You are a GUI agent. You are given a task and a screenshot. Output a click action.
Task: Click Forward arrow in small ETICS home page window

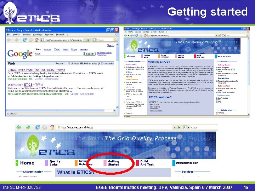(131, 35)
